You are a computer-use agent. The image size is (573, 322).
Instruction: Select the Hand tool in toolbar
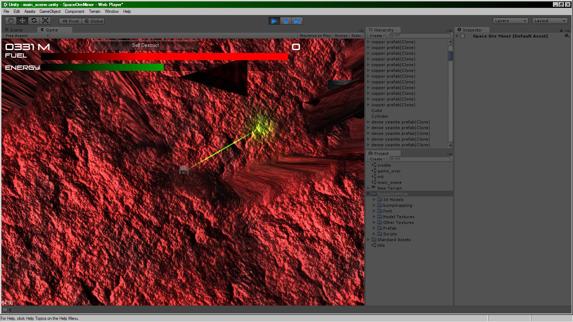(x=11, y=21)
